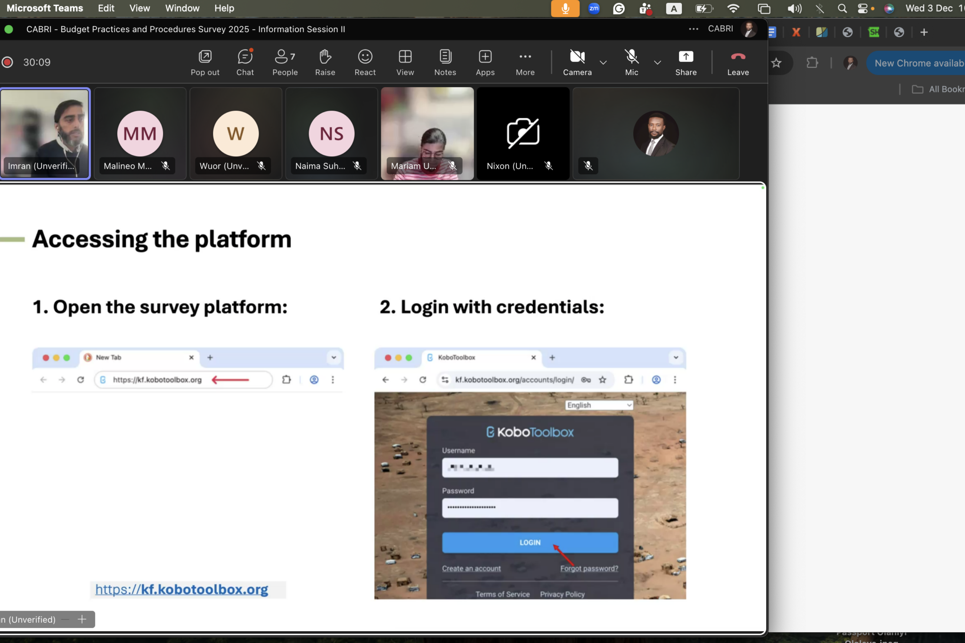Select Naima Suh's participant tile

[331, 134]
